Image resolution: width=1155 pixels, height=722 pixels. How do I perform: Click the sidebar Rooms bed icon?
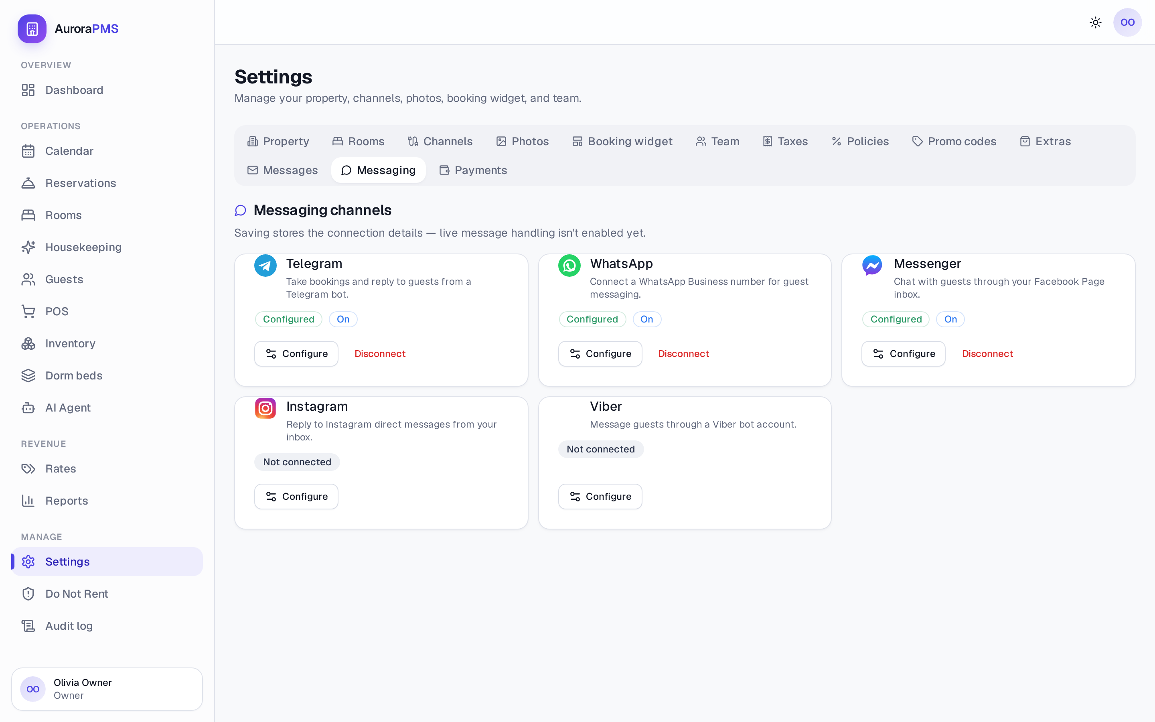[28, 215]
